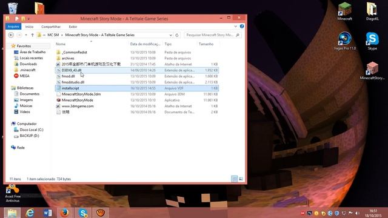The width and height of the screenshot is (388, 218).
Task: Open the Arquivo ribbon tab
Action: [13, 27]
